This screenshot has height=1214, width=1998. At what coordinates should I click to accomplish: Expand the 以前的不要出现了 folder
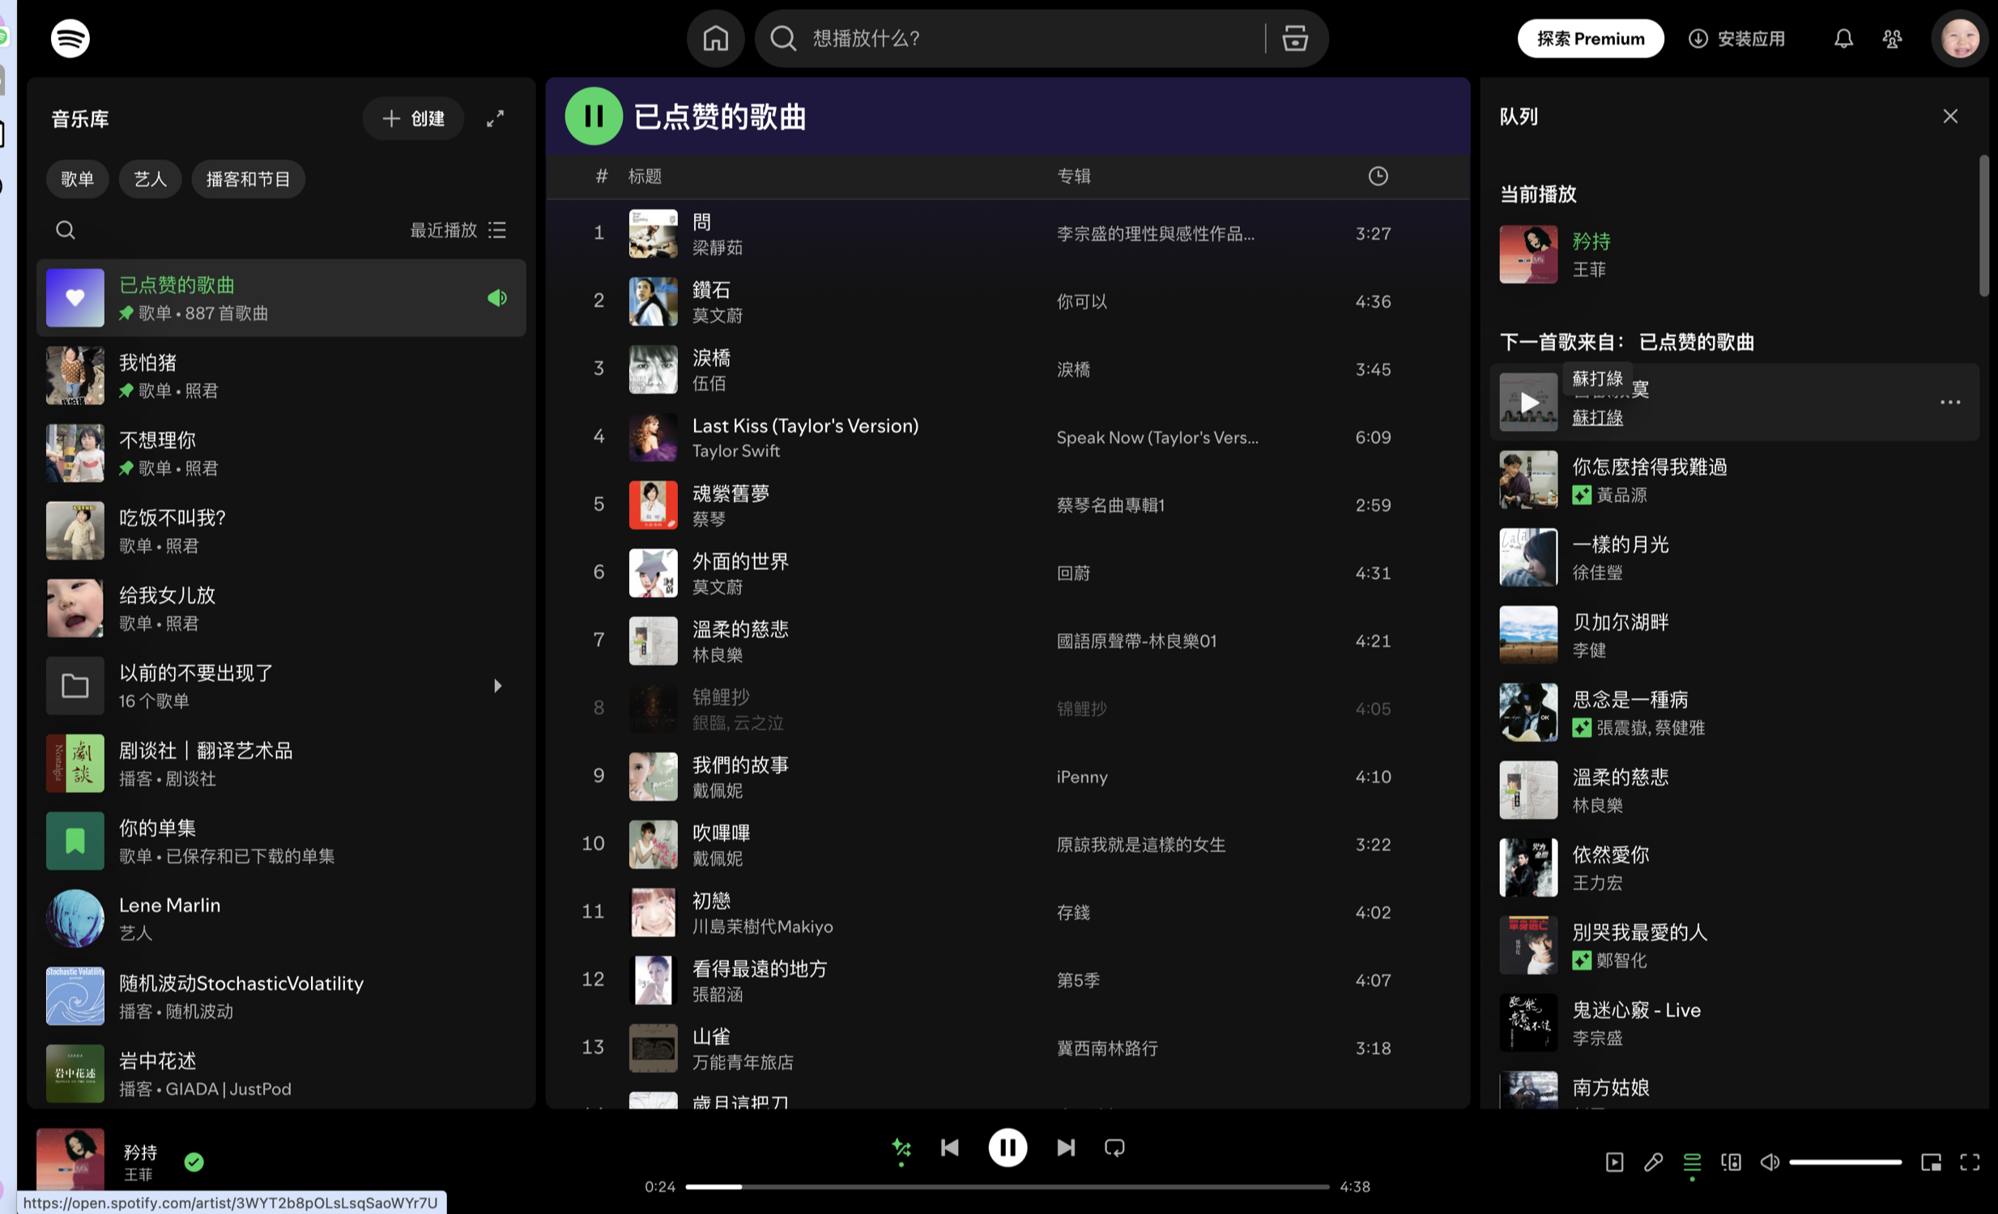pos(497,686)
